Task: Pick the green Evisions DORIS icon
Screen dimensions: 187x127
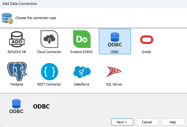Action: tap(82, 39)
